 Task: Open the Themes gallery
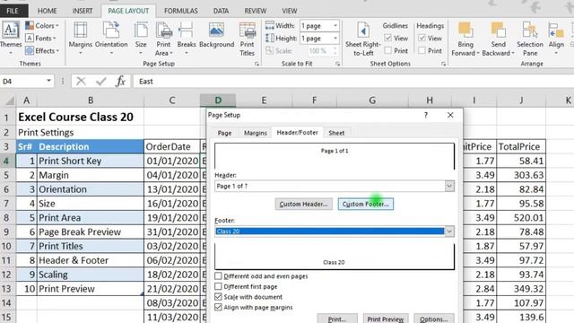[x=11, y=38]
